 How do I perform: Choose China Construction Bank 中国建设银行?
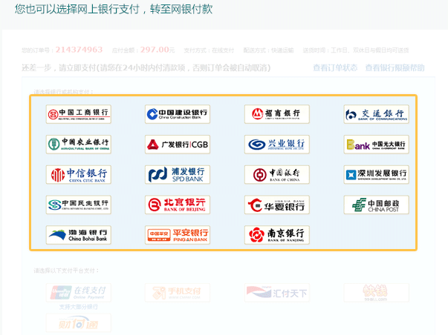(178, 114)
